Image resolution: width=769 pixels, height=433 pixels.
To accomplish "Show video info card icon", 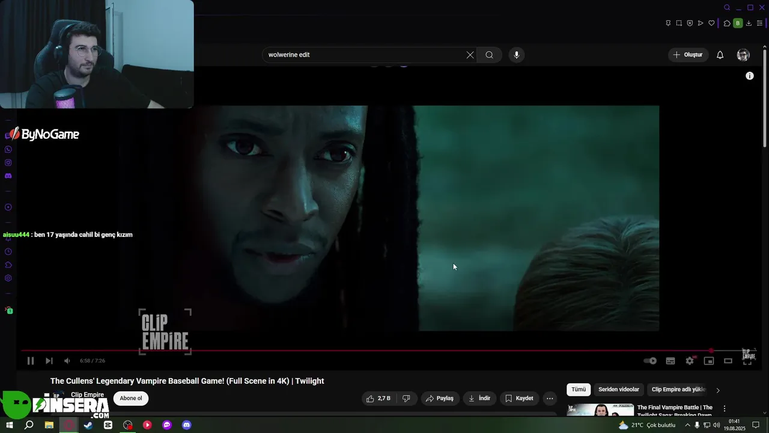I will click(750, 76).
